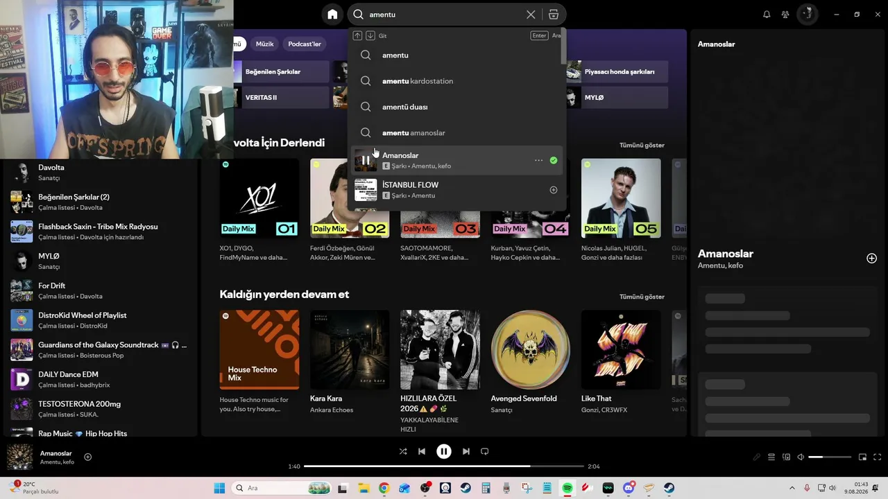This screenshot has height=499, width=888.
Task: Clear the search text with X icon
Action: (531, 15)
